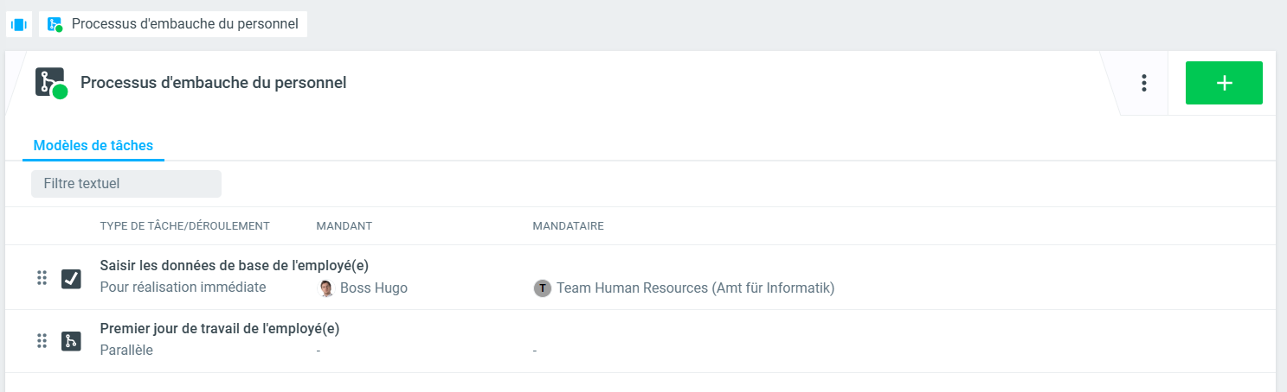Click the Type de tâche/déroulement column header
The image size is (1287, 392).
coord(185,226)
